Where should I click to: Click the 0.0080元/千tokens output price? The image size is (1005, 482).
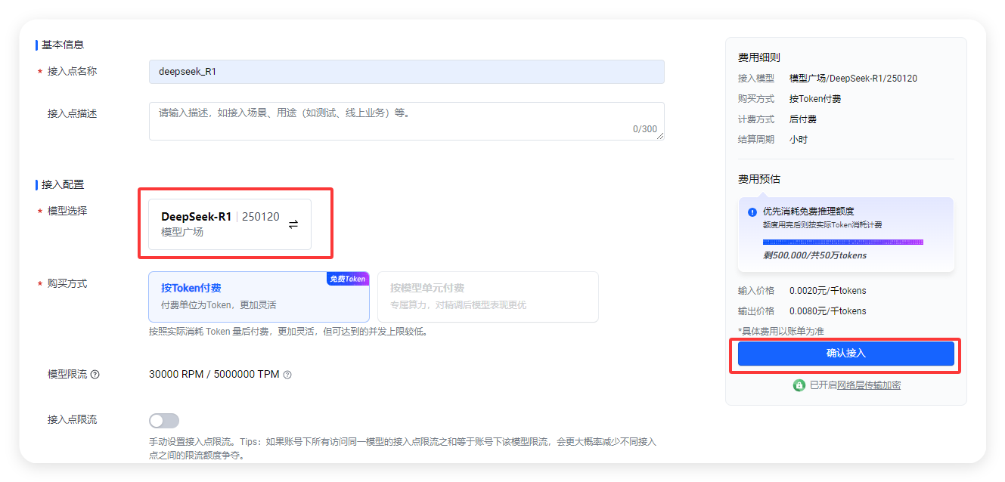pos(828,311)
